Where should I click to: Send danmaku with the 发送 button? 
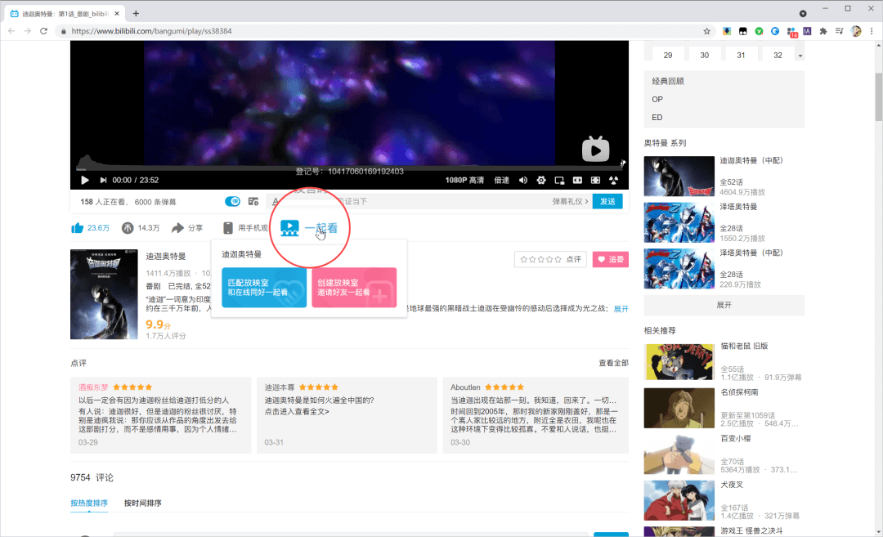[607, 202]
